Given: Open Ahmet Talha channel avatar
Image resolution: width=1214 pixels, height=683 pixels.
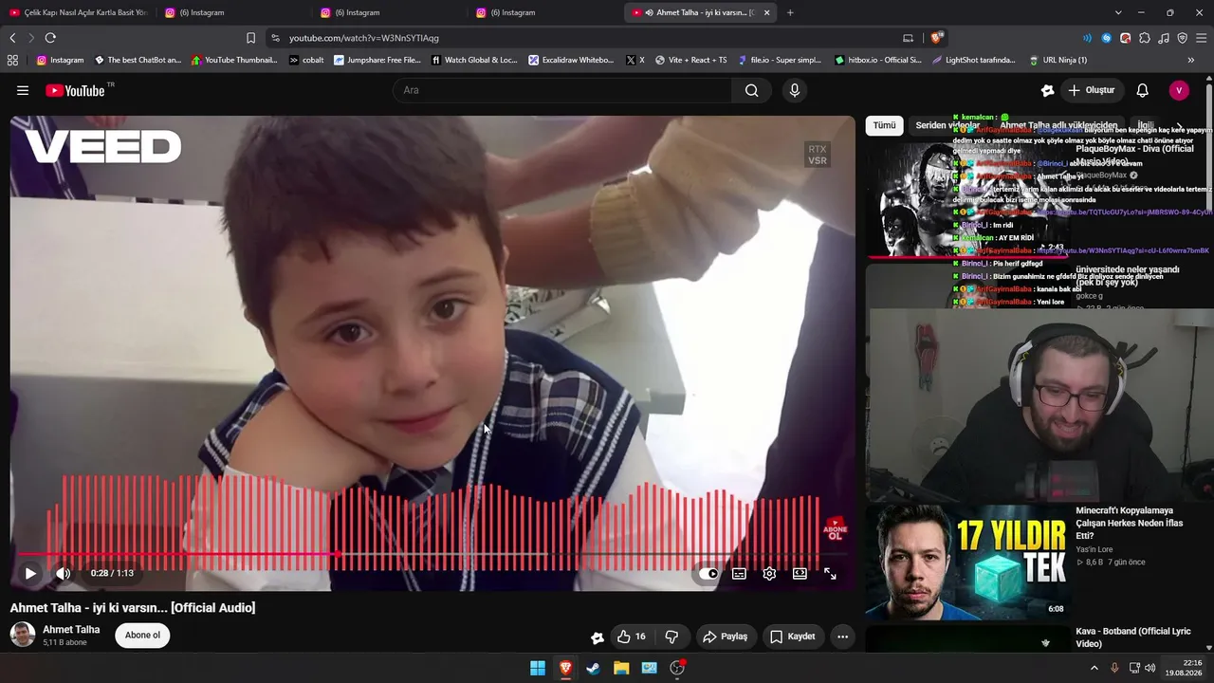Looking at the screenshot, I should pyautogui.click(x=23, y=635).
